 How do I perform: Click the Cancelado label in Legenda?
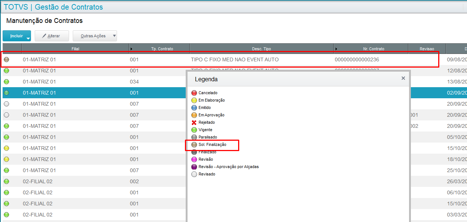[208, 93]
